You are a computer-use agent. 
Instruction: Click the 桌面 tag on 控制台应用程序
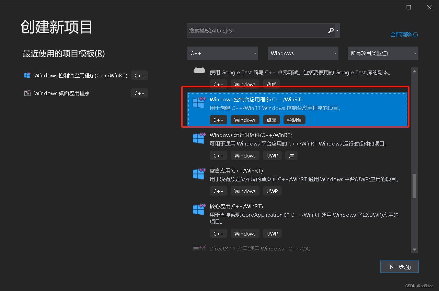point(272,120)
